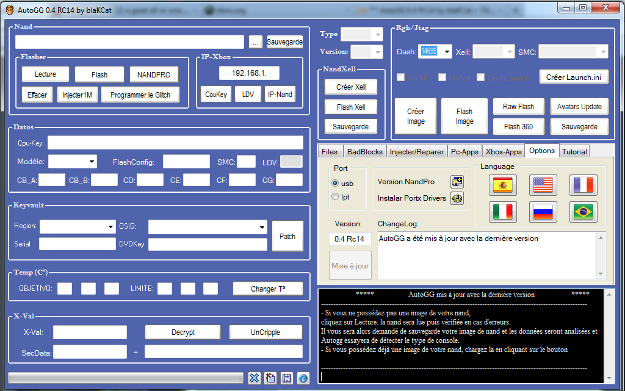Open the blue info icon at bottom
This screenshot has height=391, width=625.
303,378
